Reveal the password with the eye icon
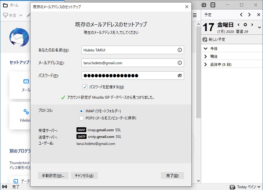 pyautogui.click(x=180, y=76)
